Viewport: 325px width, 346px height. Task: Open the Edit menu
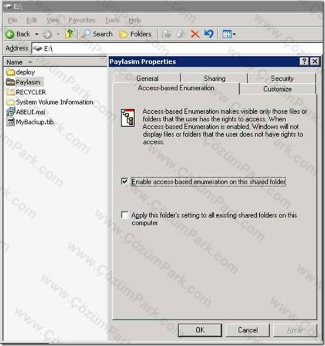(32, 21)
